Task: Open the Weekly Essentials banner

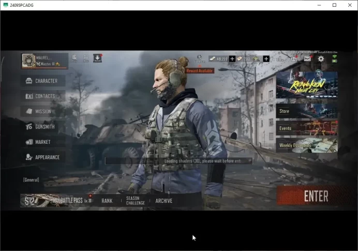Action: 307,145
